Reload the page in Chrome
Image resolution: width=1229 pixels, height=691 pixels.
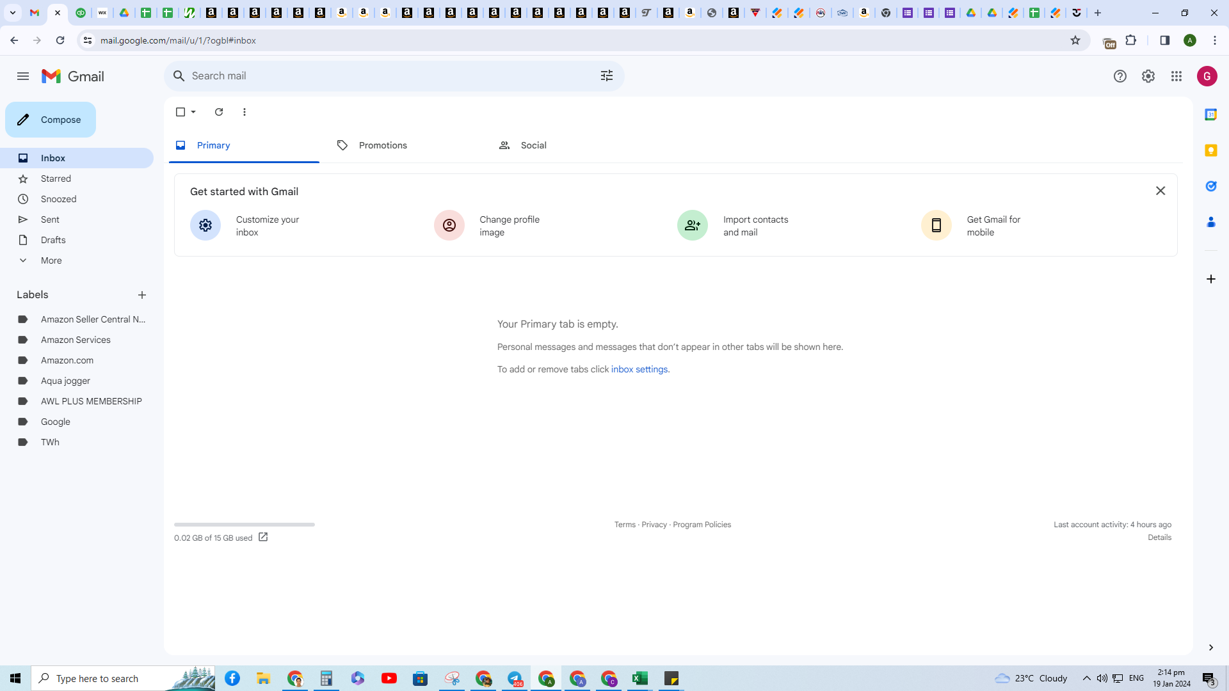tap(60, 40)
